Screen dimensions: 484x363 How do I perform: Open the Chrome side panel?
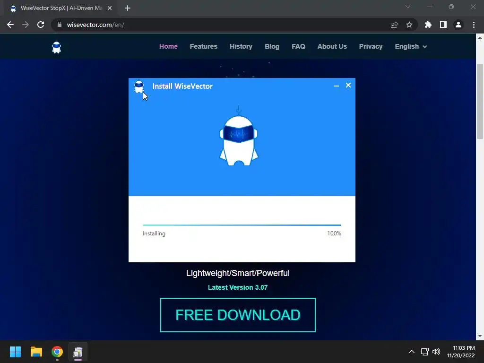[x=443, y=25]
